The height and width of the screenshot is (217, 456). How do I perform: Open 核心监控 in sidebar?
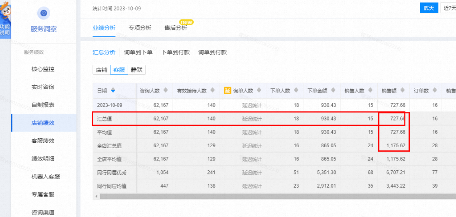pyautogui.click(x=43, y=69)
